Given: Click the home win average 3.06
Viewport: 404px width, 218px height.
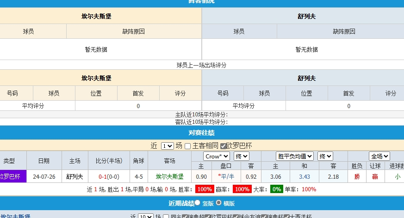Looking at the screenshot, I should pos(275,177).
